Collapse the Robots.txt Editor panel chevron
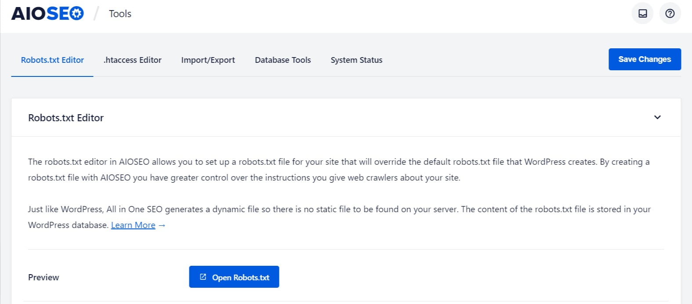This screenshot has width=692, height=304. tap(657, 117)
